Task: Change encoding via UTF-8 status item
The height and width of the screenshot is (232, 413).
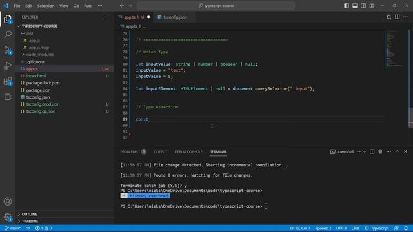Action: coord(341,228)
